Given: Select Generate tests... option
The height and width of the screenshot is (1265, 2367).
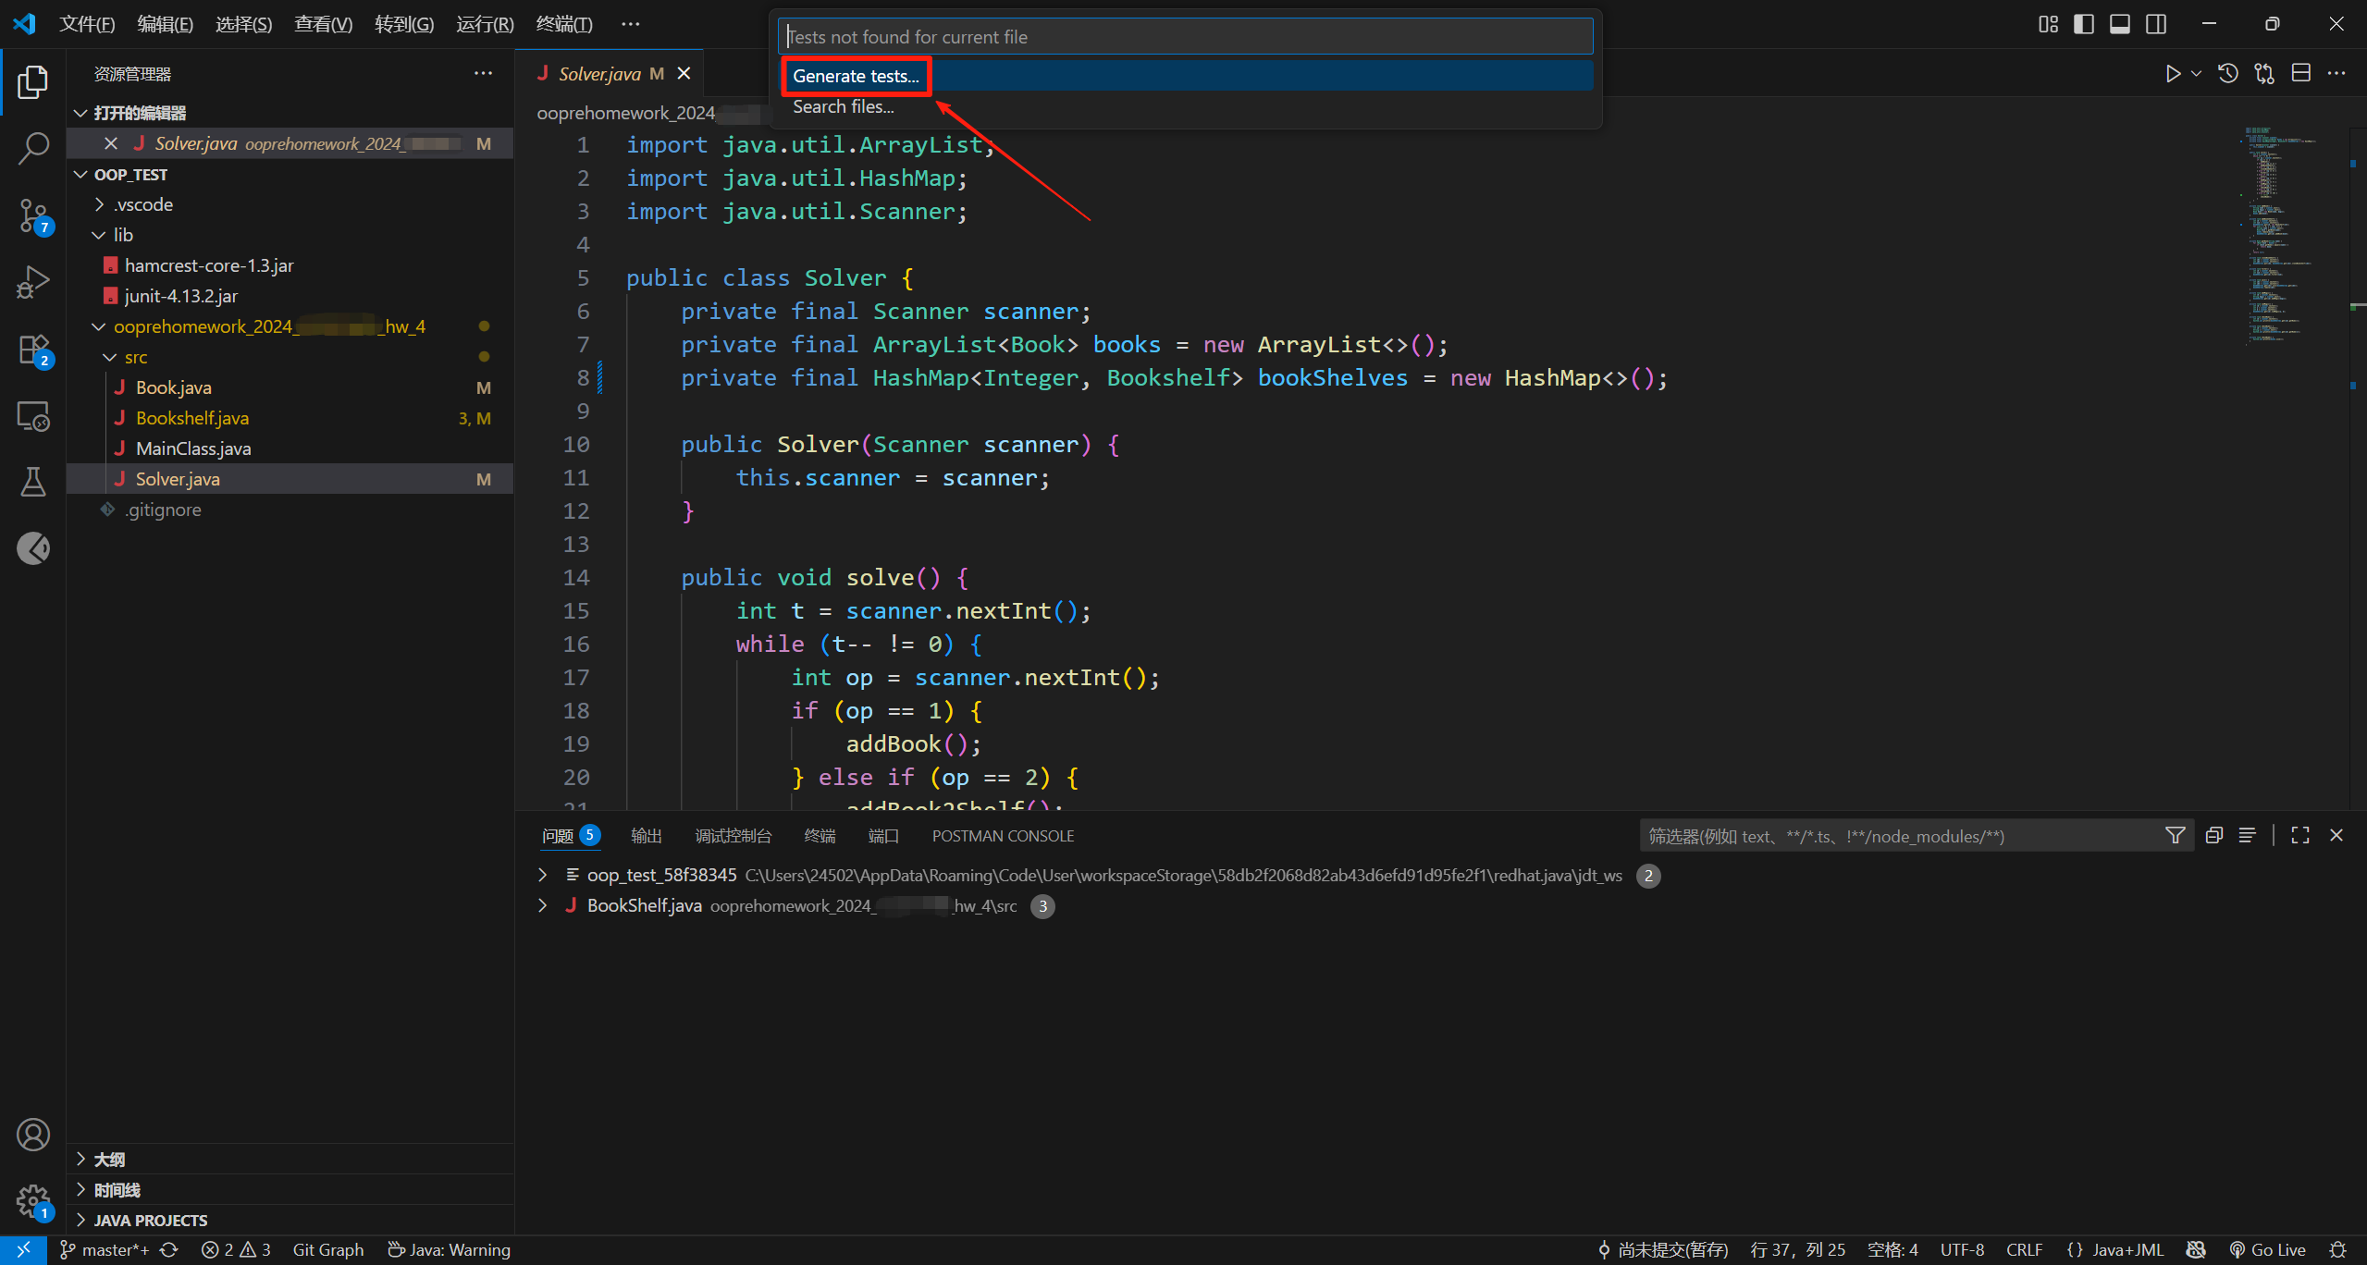Looking at the screenshot, I should point(856,76).
